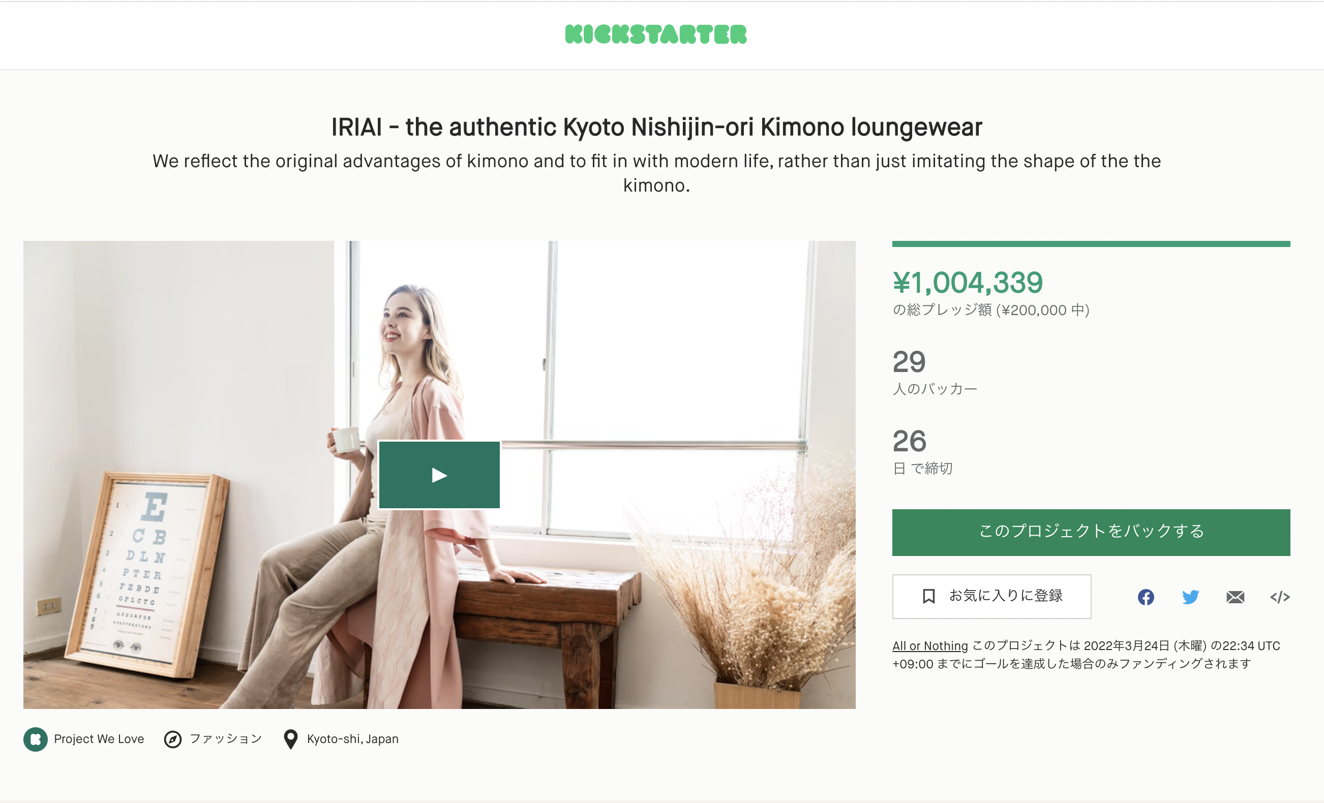Click the ¥1,004,339 pledged amount
1324x803 pixels.
pyautogui.click(x=968, y=283)
